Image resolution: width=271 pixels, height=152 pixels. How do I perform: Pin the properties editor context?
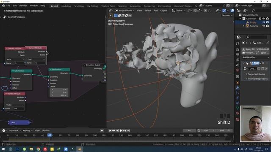coord(268,43)
